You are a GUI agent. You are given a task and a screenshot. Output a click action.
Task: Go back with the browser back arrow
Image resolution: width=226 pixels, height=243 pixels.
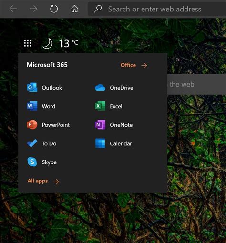point(13,9)
